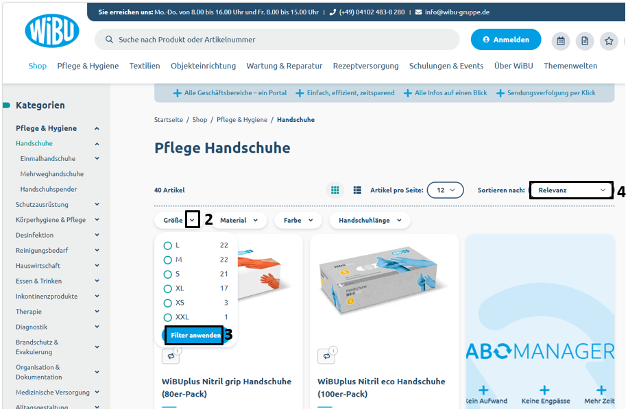The width and height of the screenshot is (628, 411).
Task: Open Reinigungsbedarf sidebar category
Action: click(42, 251)
